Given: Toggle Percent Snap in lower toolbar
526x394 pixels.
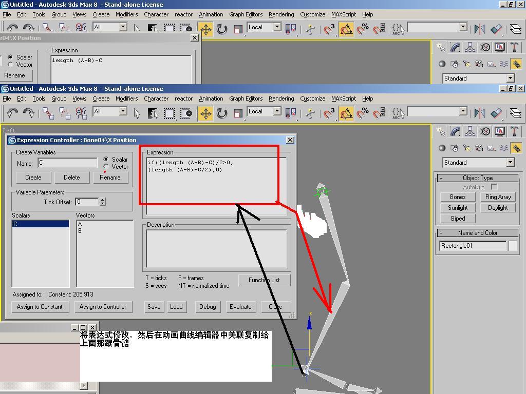Looking at the screenshot, I should coord(362,113).
